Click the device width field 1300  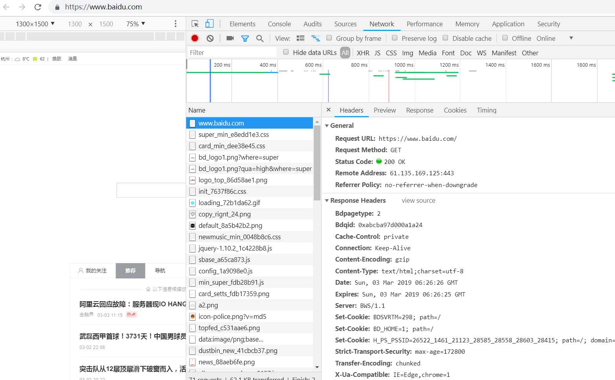(75, 24)
